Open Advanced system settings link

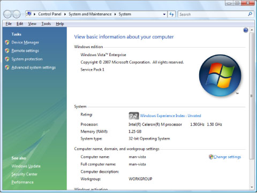(34, 67)
